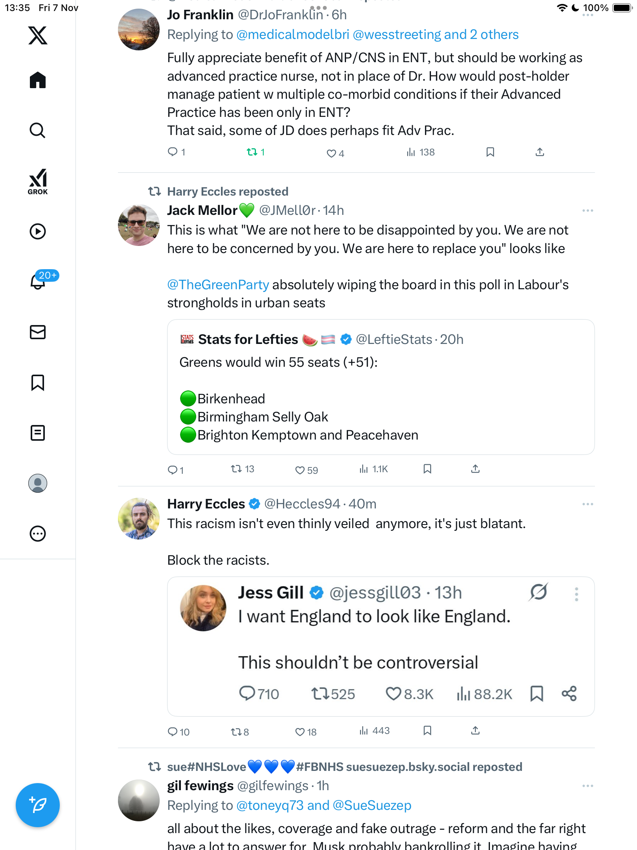Viewport: 637px width, 850px height.
Task: Open the profile page from sidebar
Action: click(38, 483)
